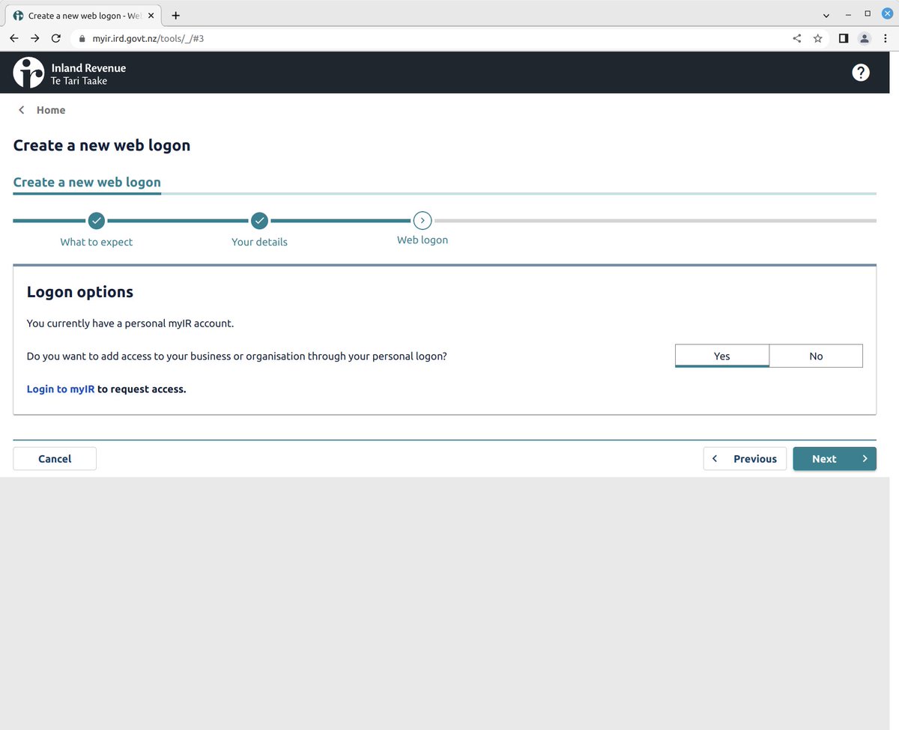Image resolution: width=899 pixels, height=730 pixels.
Task: Click the completed 'Your details' step circle
Action: click(x=259, y=221)
